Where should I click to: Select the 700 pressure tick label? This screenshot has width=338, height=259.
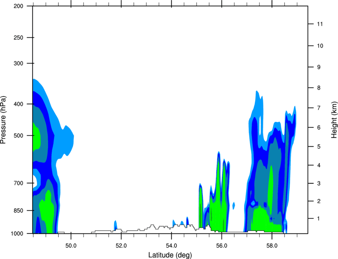click(x=18, y=183)
